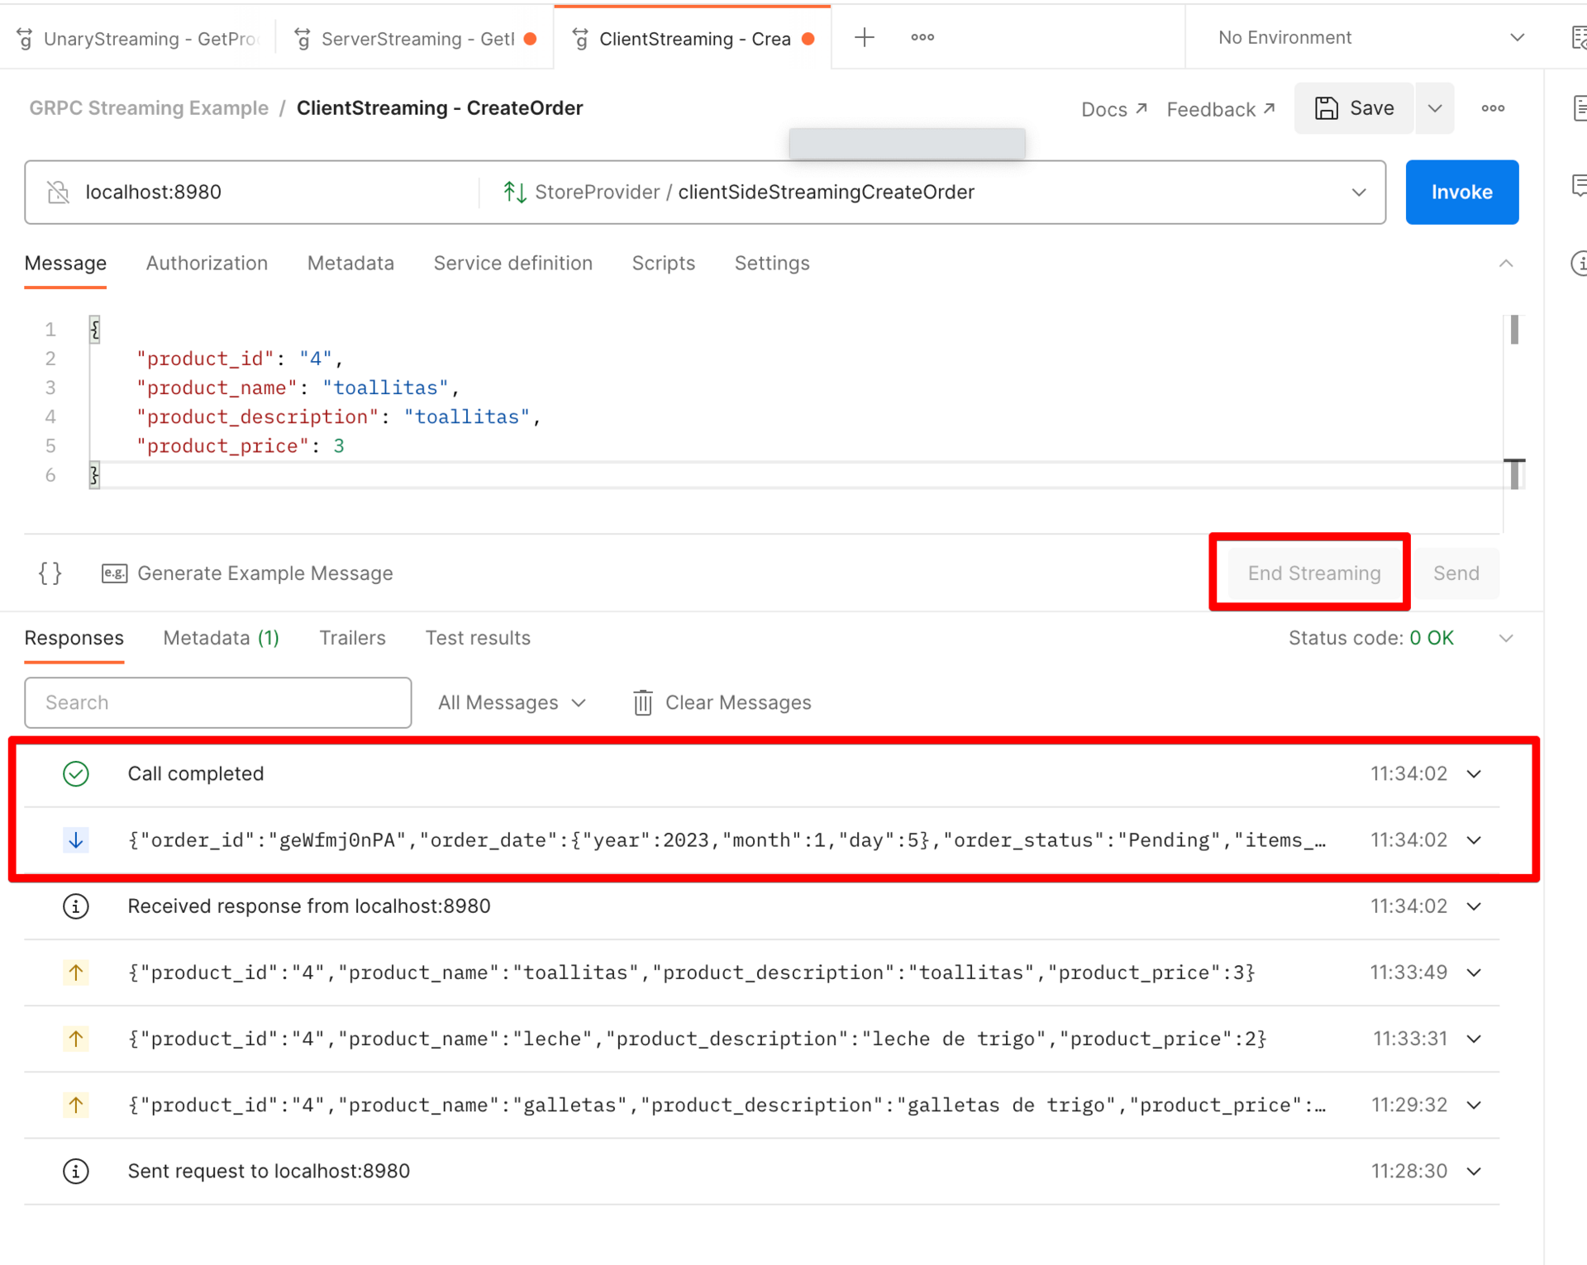Click the plus icon to open new request tab
The height and width of the screenshot is (1265, 1587).
(x=865, y=37)
